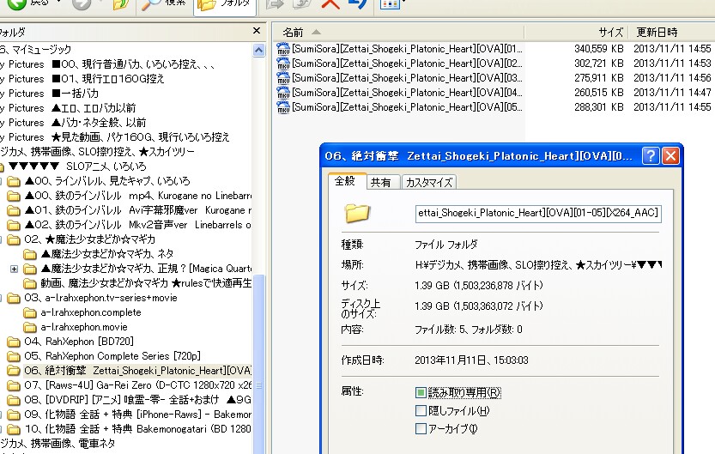Viewport: 715px width, 454px height.
Task: Select folder 08、[DVDRIP] 喰霊-零- in tree
Action: point(137,400)
